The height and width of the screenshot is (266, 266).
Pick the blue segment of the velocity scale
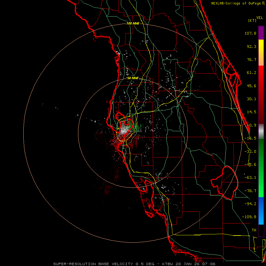(261, 211)
